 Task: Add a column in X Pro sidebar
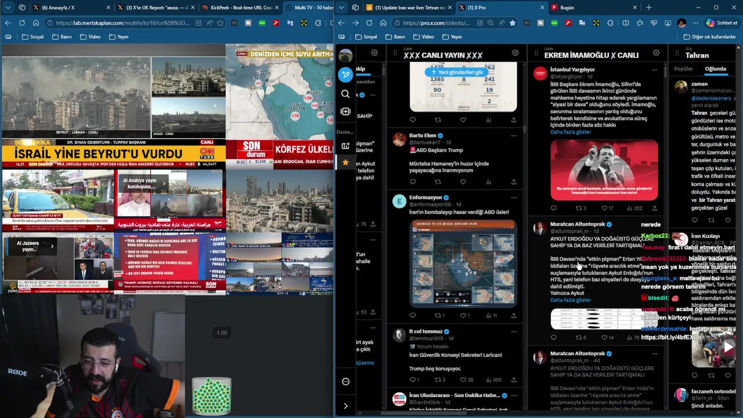[x=345, y=111]
